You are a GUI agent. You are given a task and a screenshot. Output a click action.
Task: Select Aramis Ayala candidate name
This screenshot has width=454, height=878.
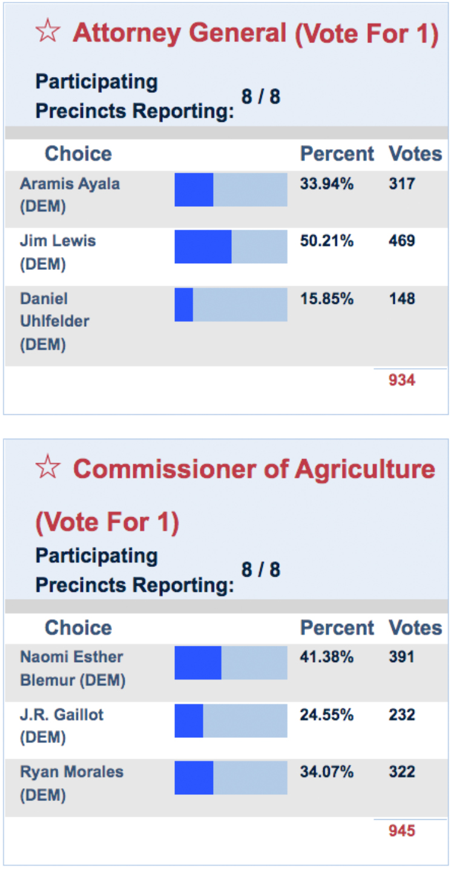point(70,184)
